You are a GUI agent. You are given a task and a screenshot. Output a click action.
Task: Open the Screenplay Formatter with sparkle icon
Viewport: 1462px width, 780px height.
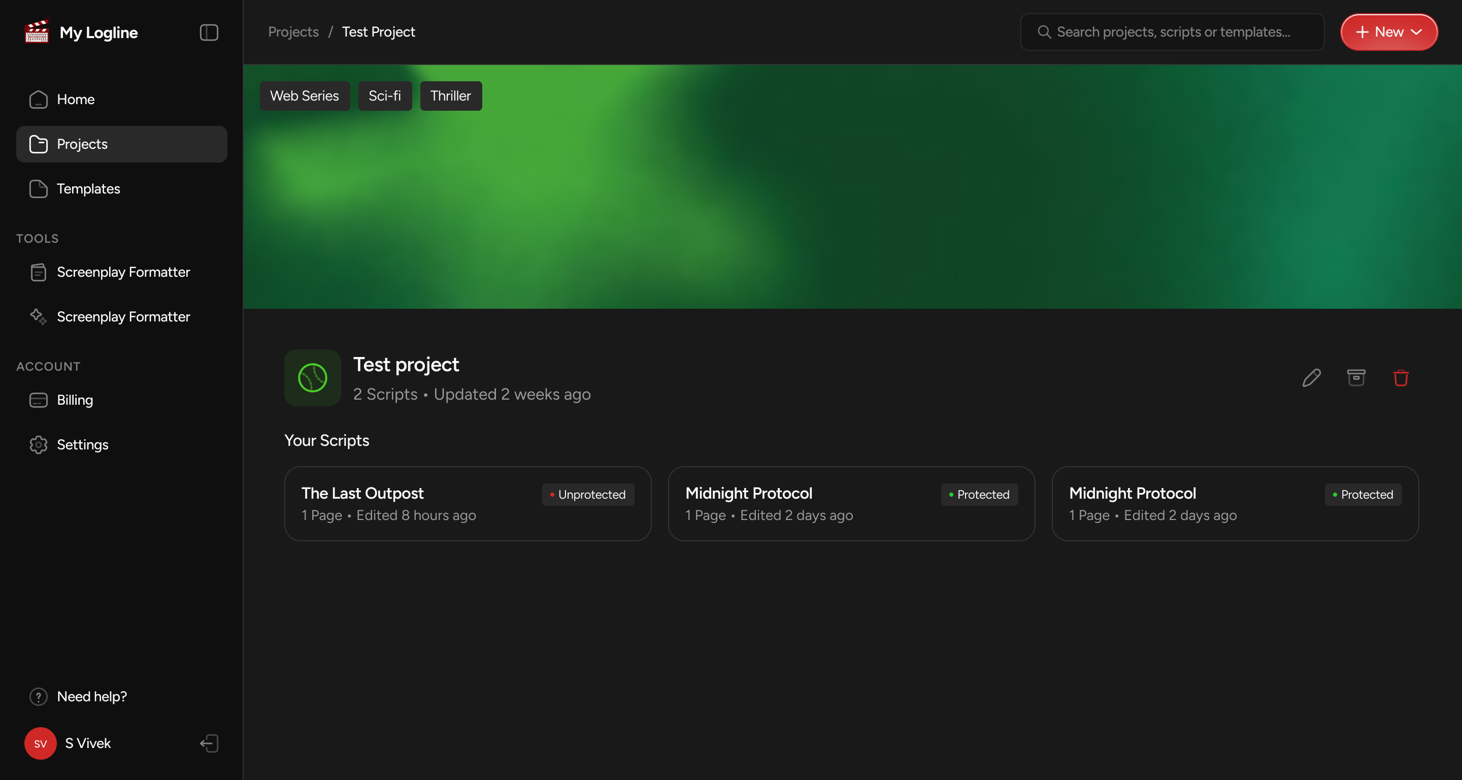point(121,317)
